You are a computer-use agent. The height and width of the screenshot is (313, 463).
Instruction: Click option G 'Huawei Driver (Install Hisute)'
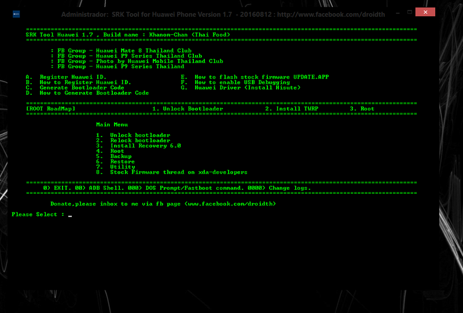[241, 88]
